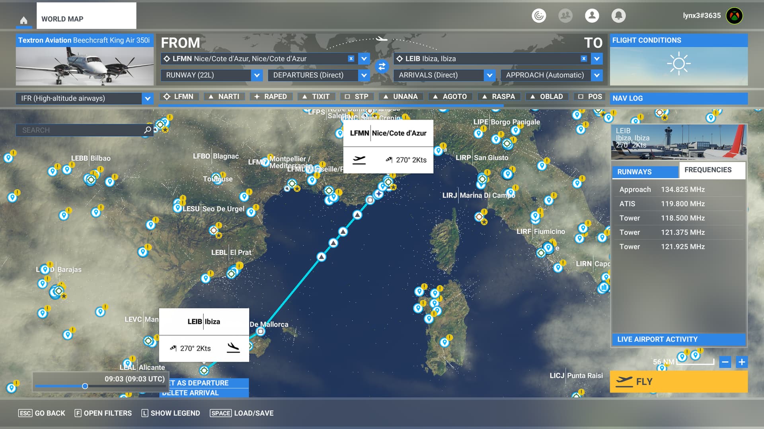Screen dimensions: 764x429
Task: Clear the LEIB arrival airport field
Action: point(583,59)
